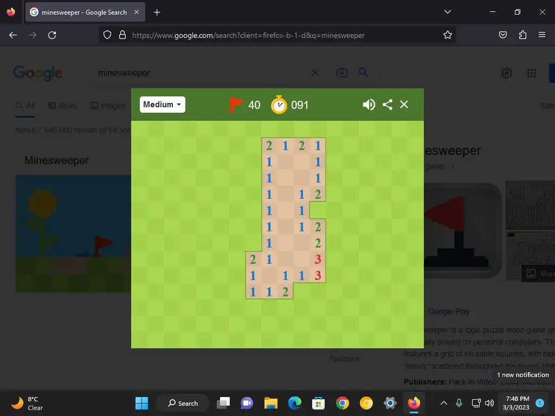Click the stopwatch timer icon
555x416 pixels.
[x=279, y=105]
